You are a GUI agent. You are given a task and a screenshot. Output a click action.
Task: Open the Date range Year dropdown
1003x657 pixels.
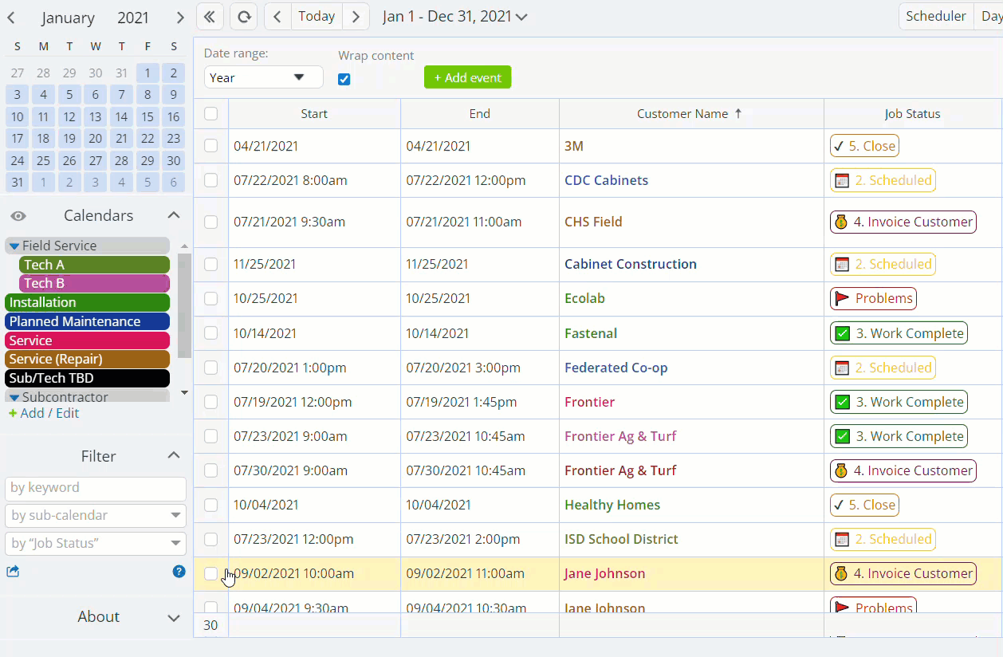tap(264, 77)
